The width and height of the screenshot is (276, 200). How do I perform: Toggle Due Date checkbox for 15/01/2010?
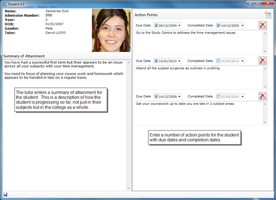pos(156,61)
